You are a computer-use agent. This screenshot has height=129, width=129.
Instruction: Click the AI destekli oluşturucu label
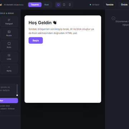[x=14, y=5]
